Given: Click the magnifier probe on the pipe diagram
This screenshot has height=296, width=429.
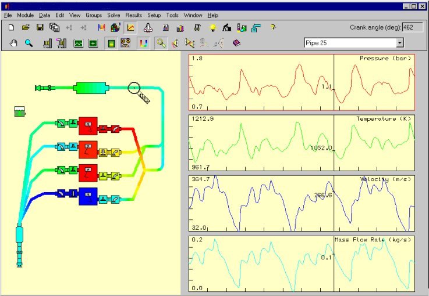Looking at the screenshot, I should [134, 88].
